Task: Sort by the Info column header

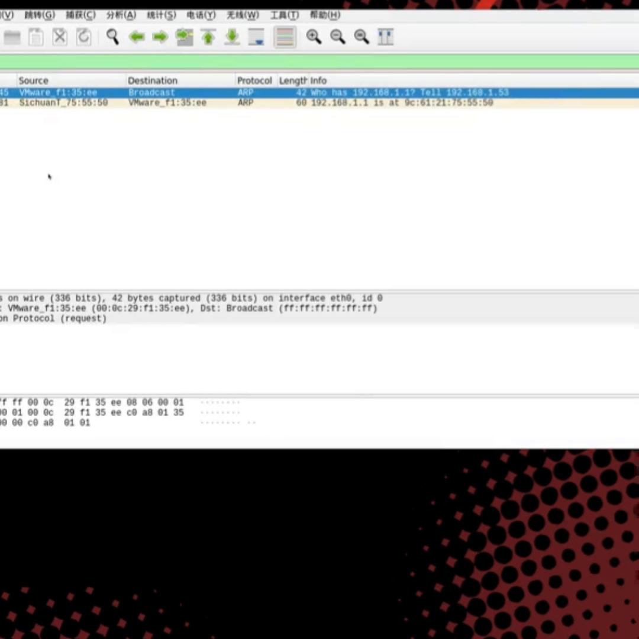Action: 473,80
